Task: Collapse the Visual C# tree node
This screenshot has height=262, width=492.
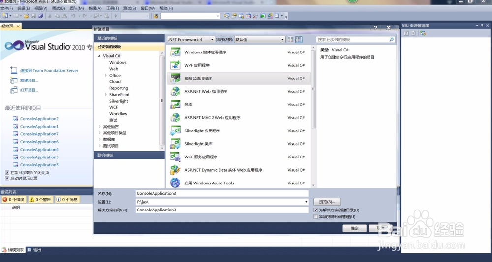Action: (x=99, y=56)
